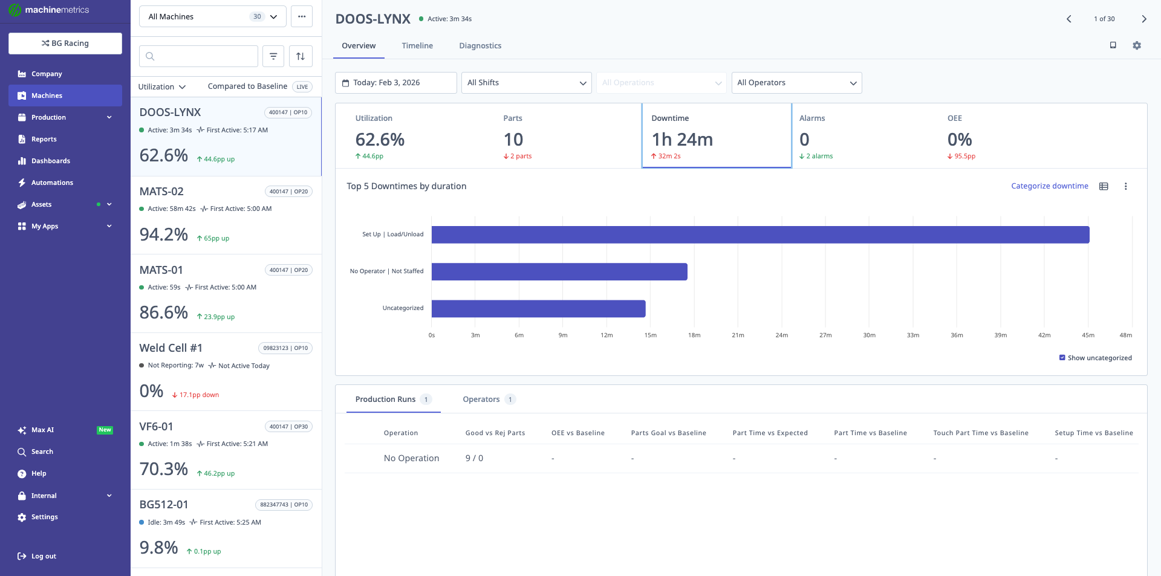This screenshot has height=576, width=1161.
Task: Click the sort arrows icon in machine list
Action: [301, 56]
